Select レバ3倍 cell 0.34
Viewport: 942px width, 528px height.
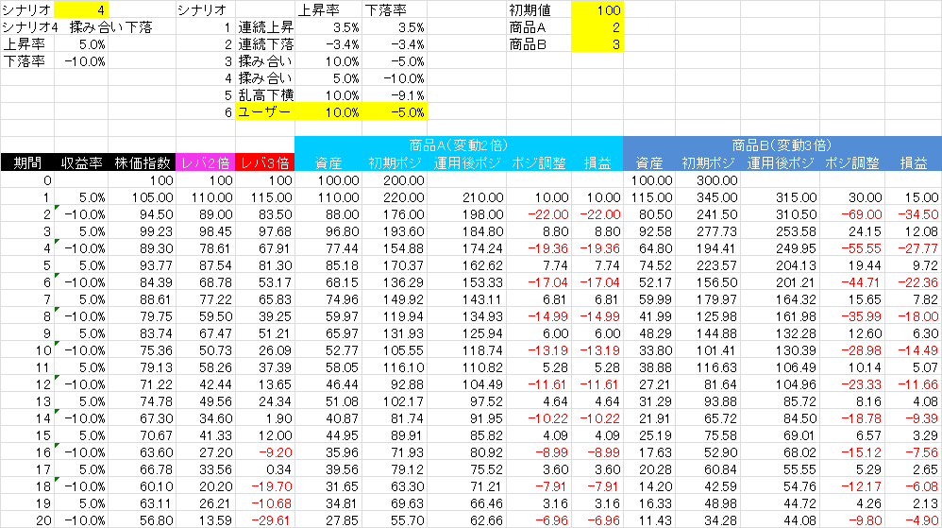(265, 469)
